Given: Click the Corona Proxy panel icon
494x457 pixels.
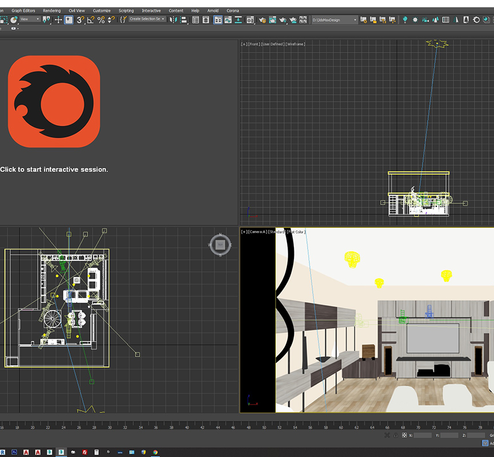Looking at the screenshot, I should tap(445, 20).
